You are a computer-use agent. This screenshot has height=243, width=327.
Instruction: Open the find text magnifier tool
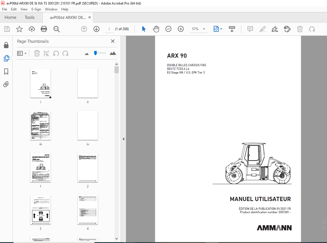57,29
